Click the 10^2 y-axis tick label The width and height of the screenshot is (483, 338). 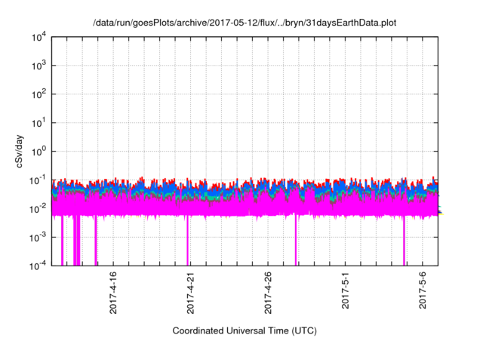point(39,94)
